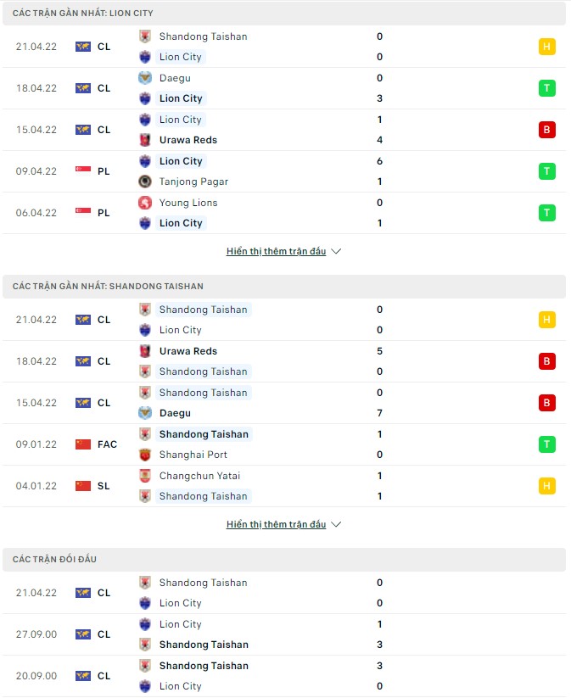The image size is (571, 698).
Task: Click the China flag beside FAC
Action: pyautogui.click(x=83, y=444)
